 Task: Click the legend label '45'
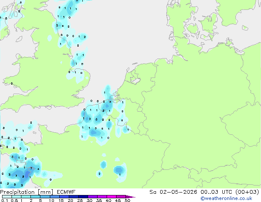click(118, 200)
